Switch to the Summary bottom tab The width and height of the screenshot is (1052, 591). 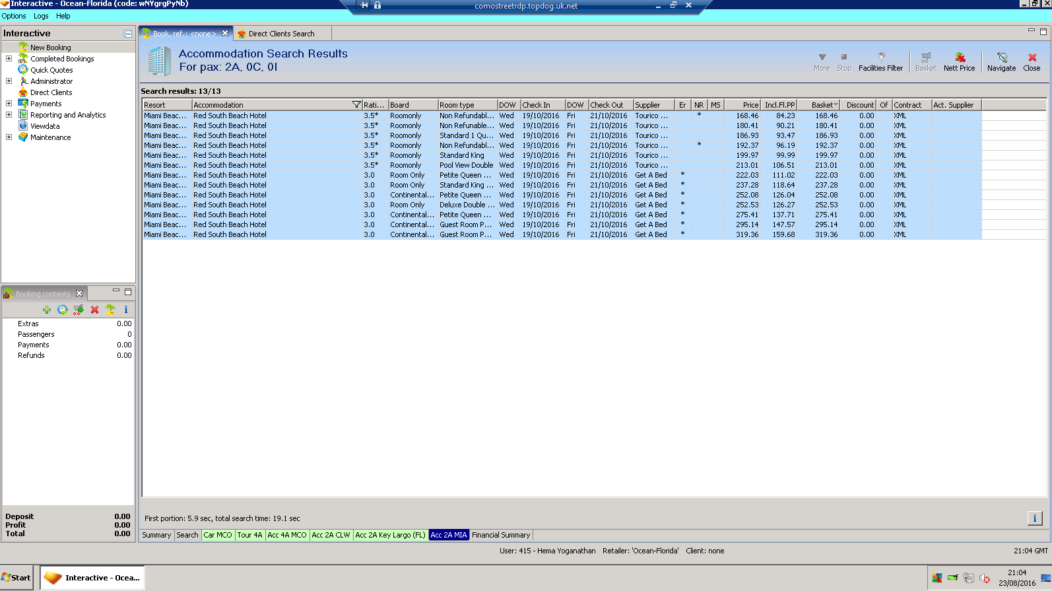(156, 535)
